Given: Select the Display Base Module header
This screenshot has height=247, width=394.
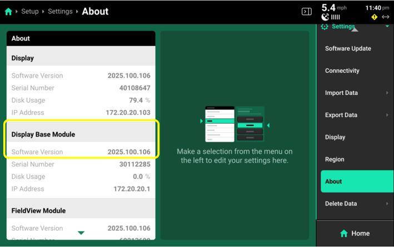Looking at the screenshot, I should click(x=81, y=132).
